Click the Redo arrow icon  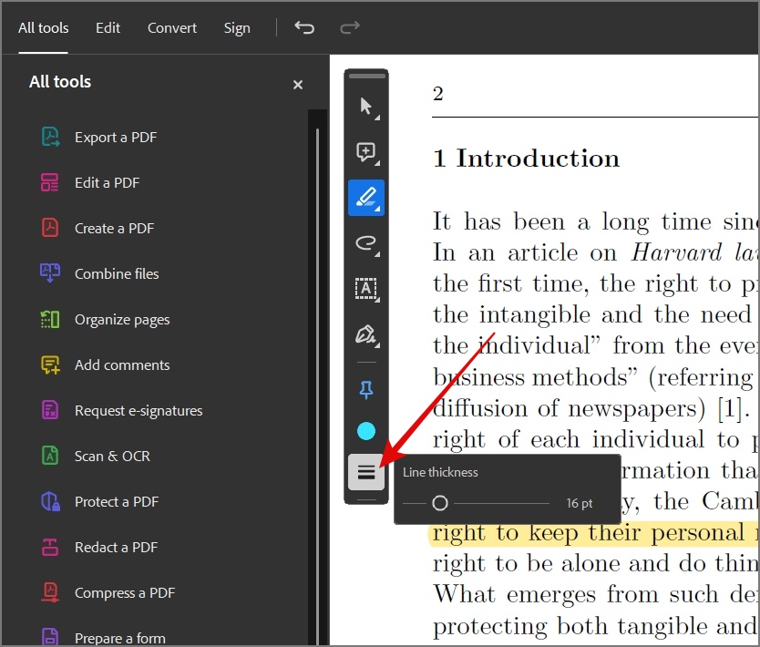(x=349, y=27)
